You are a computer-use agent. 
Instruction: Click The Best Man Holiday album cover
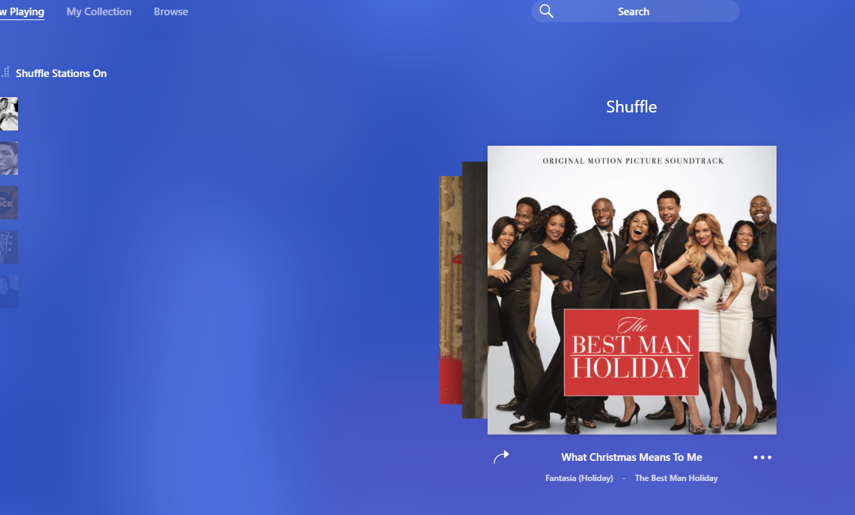631,289
